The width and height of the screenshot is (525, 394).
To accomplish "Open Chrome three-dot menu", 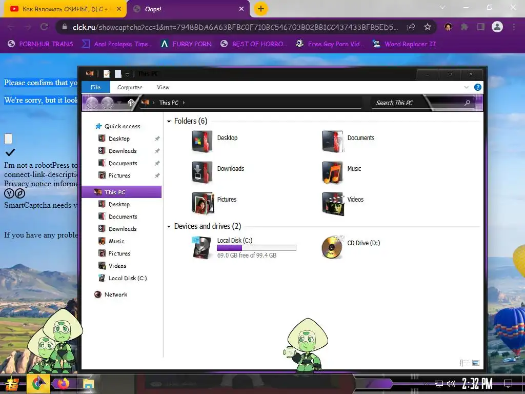I will (514, 27).
